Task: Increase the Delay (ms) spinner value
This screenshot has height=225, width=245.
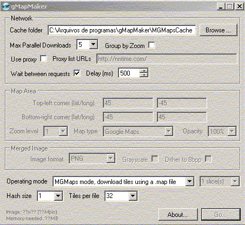Action: pyautogui.click(x=144, y=71)
